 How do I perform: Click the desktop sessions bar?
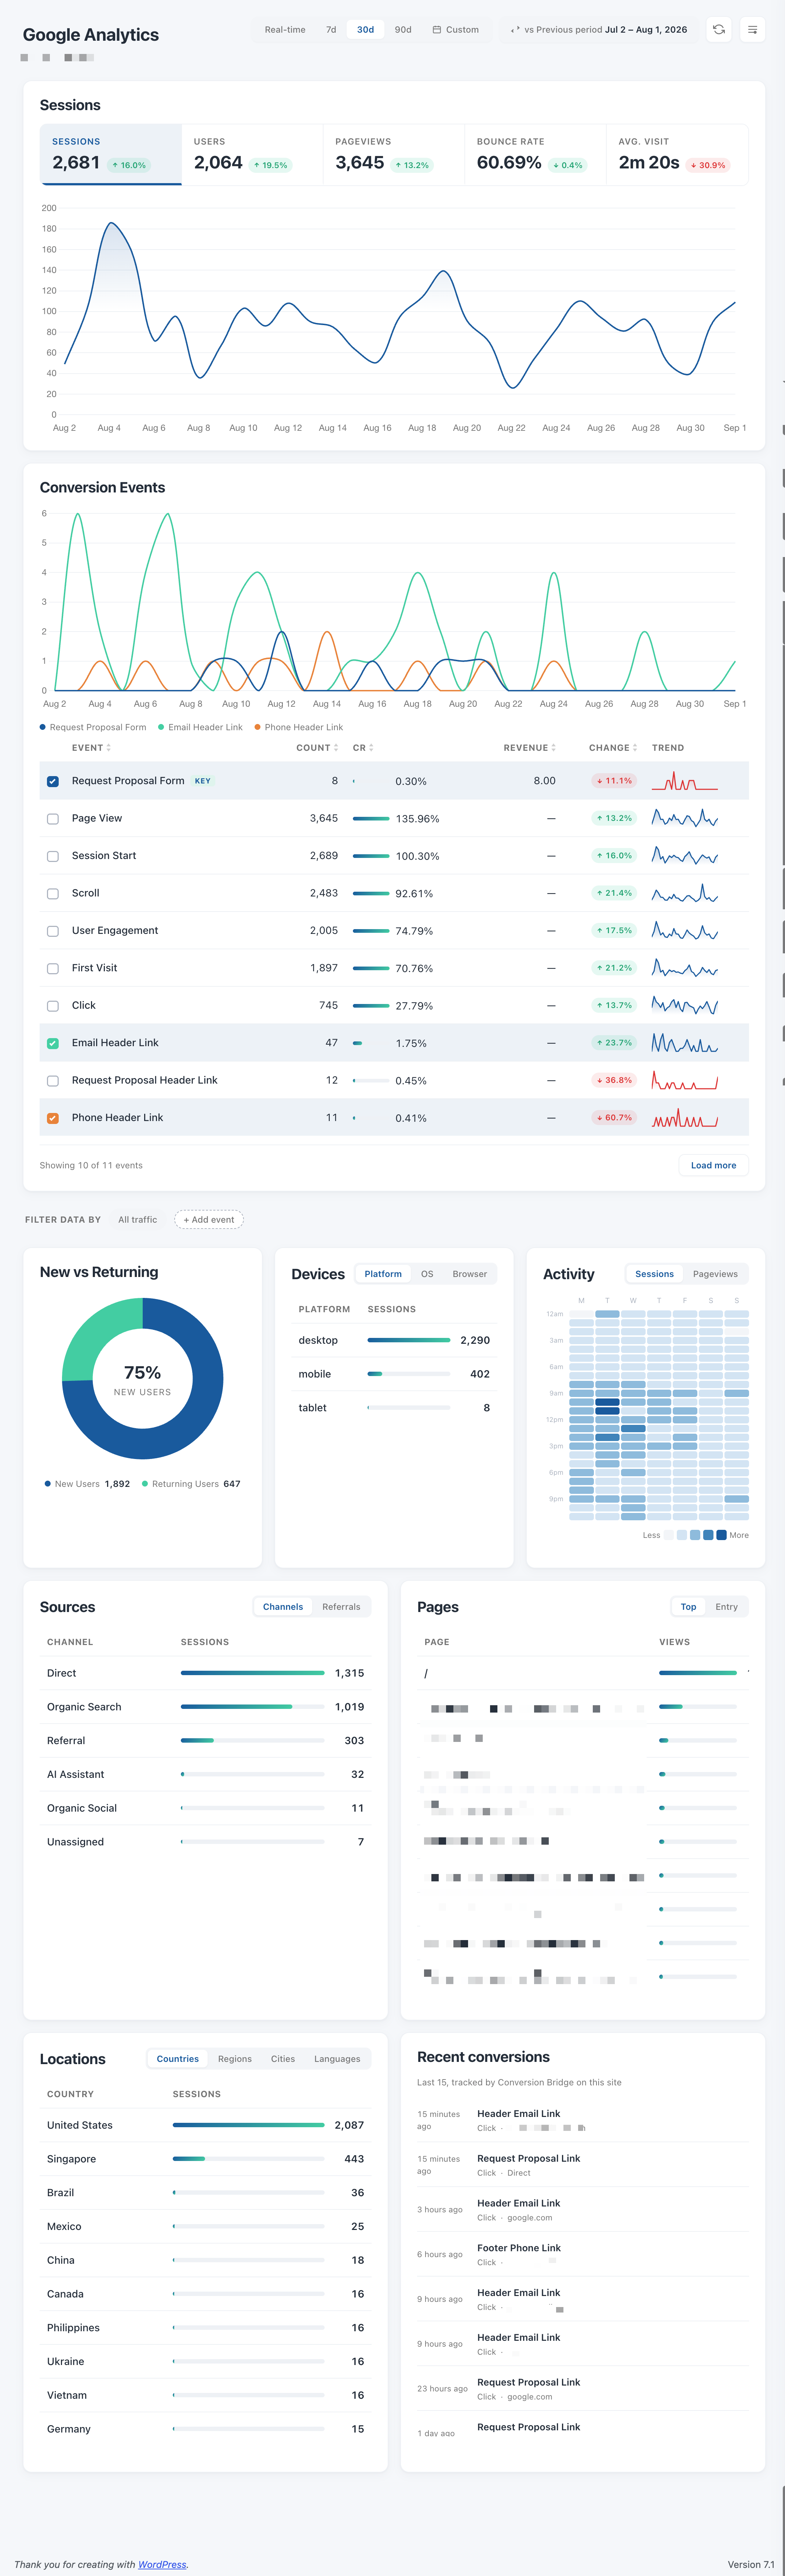coord(409,1340)
